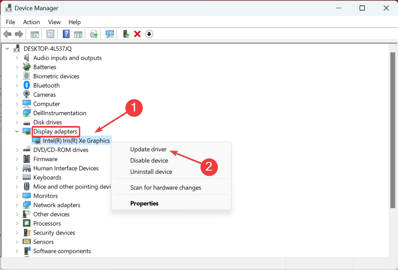This screenshot has width=398, height=270.
Task: Click the Audio inputs speaker icon
Action: [x=27, y=58]
